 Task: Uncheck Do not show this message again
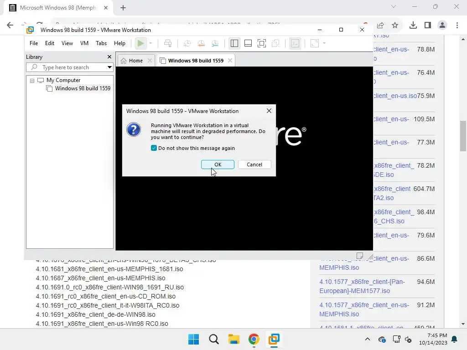pyautogui.click(x=154, y=148)
